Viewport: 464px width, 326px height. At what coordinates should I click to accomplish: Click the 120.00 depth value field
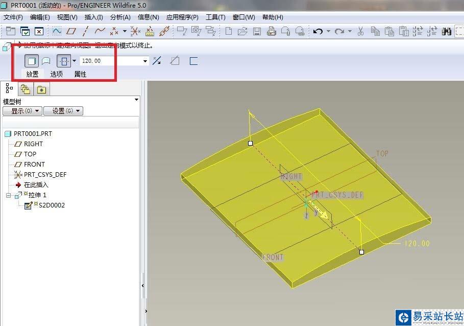111,61
